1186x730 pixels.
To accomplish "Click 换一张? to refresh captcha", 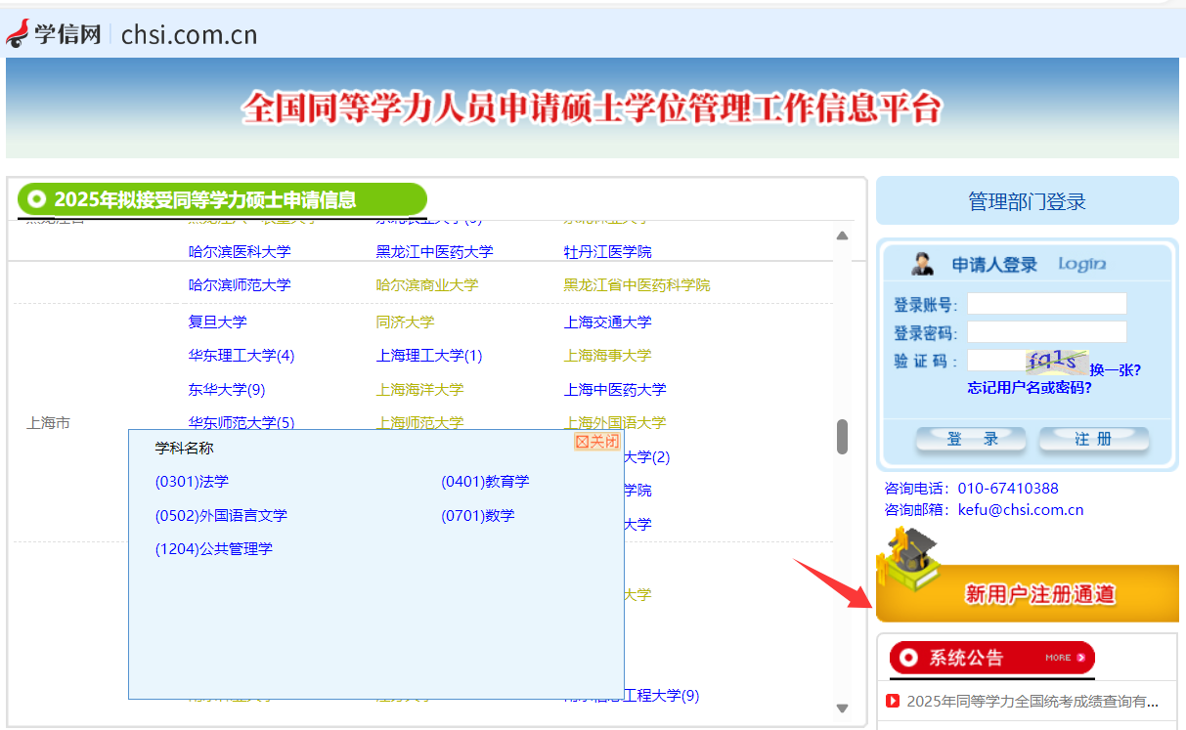I will [x=1115, y=369].
